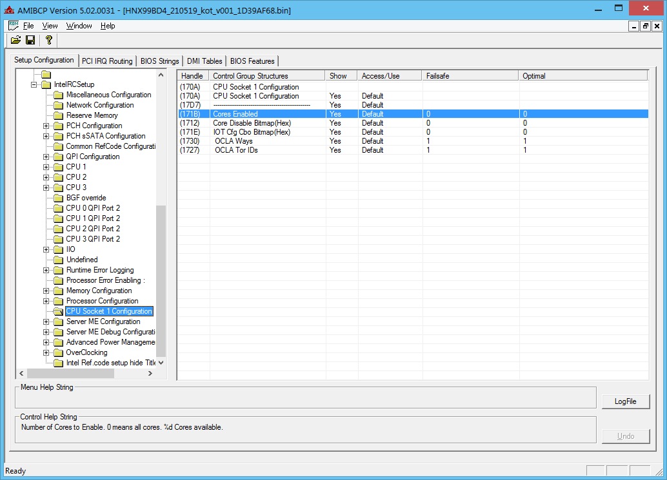Select the IntelRCSetup folder icon
The image size is (667, 480).
(46, 84)
